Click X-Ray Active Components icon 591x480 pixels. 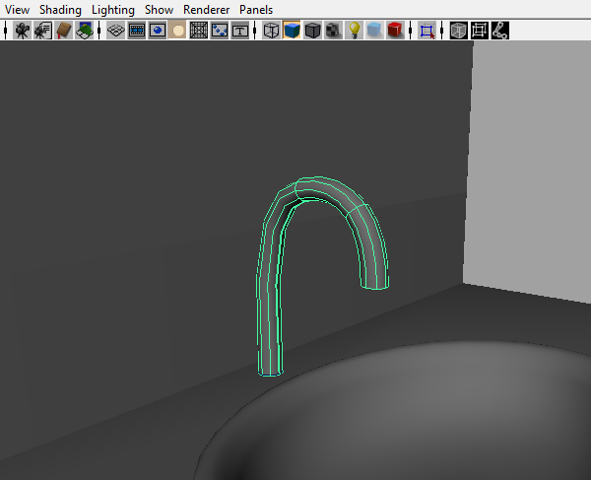pos(479,31)
